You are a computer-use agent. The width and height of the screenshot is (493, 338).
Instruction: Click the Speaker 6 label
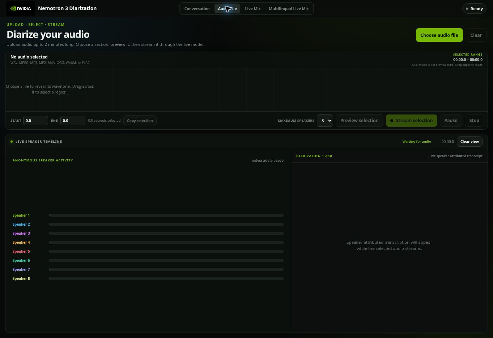click(x=21, y=260)
